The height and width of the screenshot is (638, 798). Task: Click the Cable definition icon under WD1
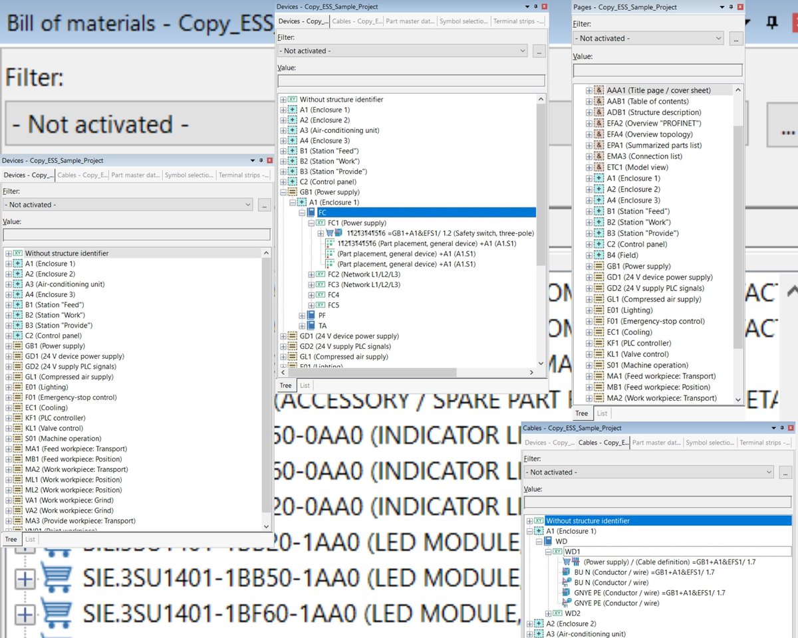pos(572,562)
